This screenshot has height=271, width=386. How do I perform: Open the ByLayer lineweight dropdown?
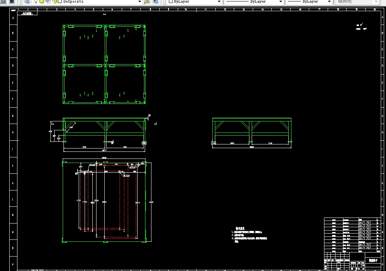(329, 1)
